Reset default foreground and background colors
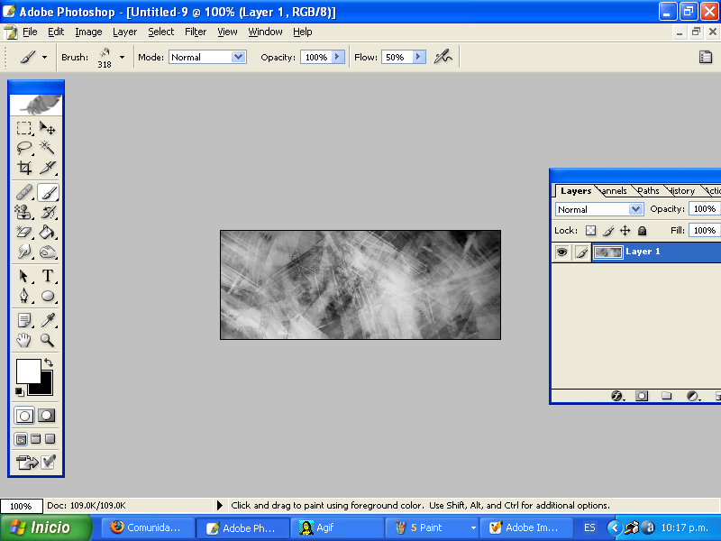Screen dimensions: 721x541 click(19, 391)
